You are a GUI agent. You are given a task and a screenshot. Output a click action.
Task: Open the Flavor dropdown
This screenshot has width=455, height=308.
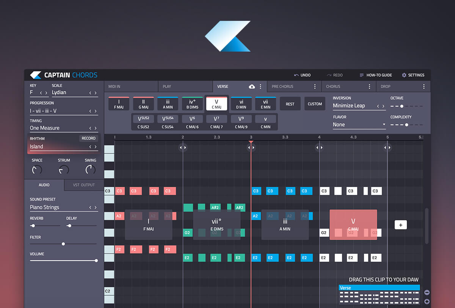[359, 124]
